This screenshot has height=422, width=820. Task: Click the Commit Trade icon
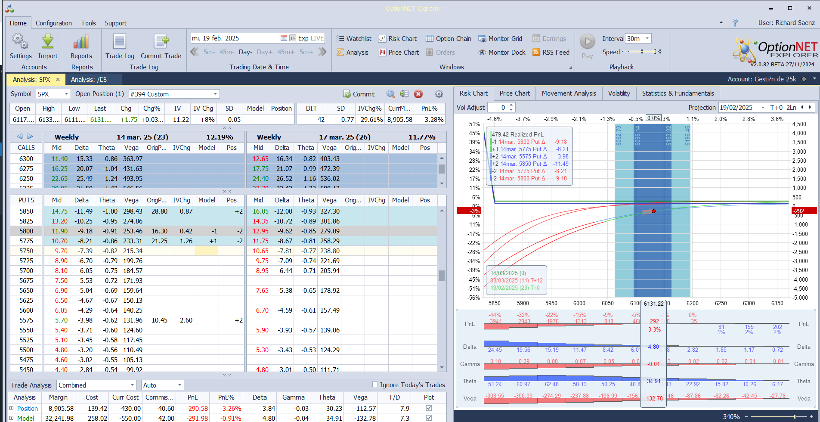point(161,42)
